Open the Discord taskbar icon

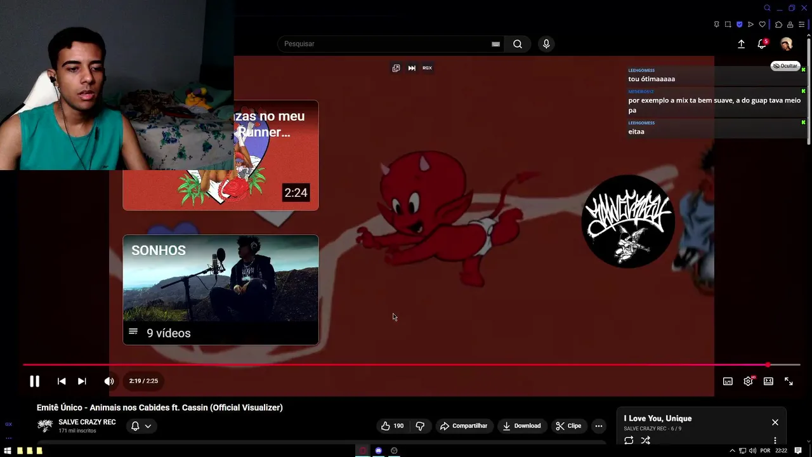coord(378,451)
